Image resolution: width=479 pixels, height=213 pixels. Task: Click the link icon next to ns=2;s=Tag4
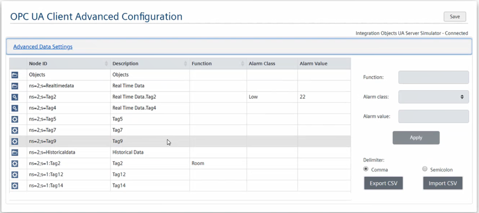coord(15,108)
